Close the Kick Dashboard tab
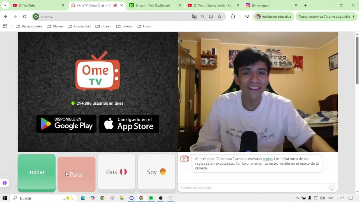This screenshot has height=202, width=359. tap(179, 5)
